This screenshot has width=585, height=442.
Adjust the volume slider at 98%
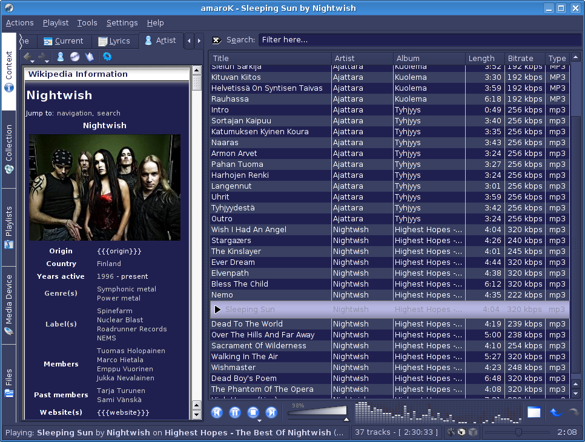coord(318,412)
